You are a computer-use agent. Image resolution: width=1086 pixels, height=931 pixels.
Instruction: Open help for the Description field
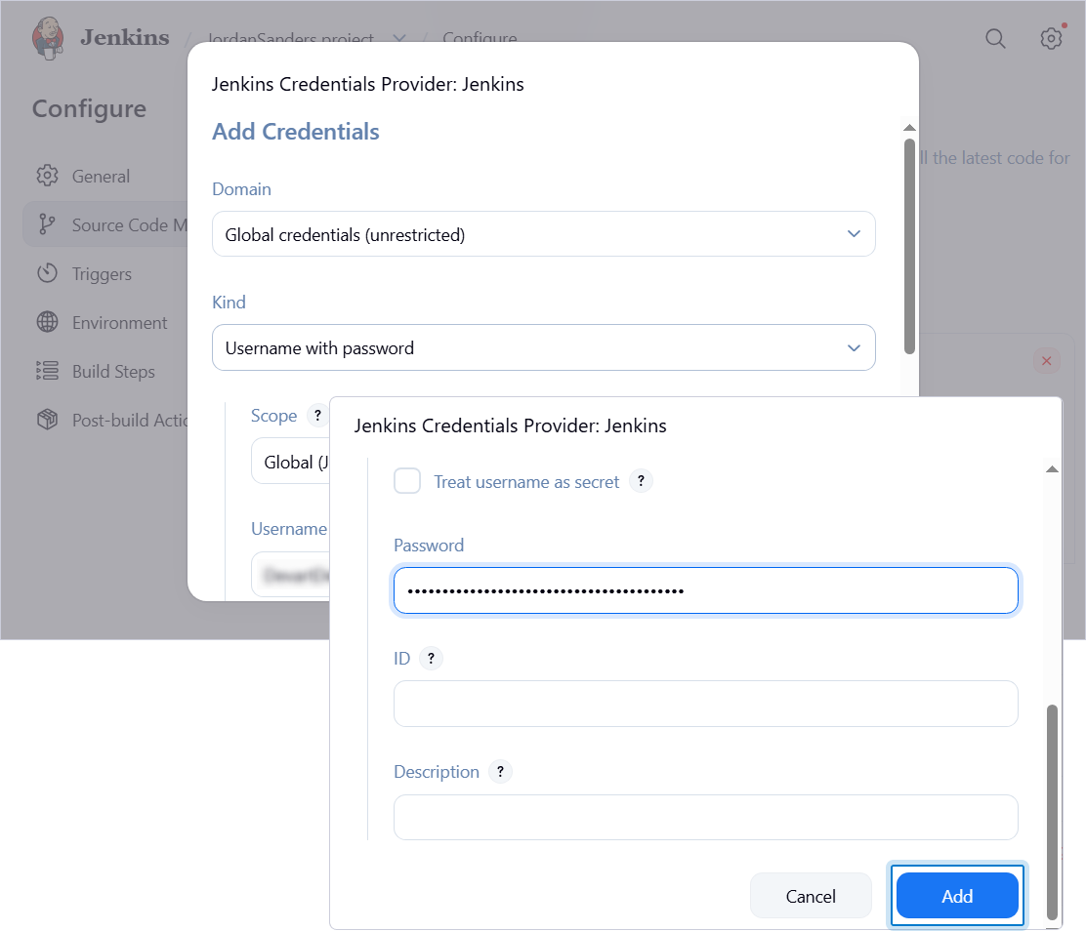pyautogui.click(x=500, y=771)
